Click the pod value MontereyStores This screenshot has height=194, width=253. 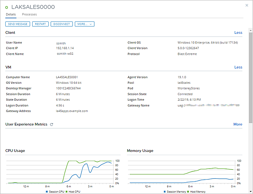click(189, 88)
